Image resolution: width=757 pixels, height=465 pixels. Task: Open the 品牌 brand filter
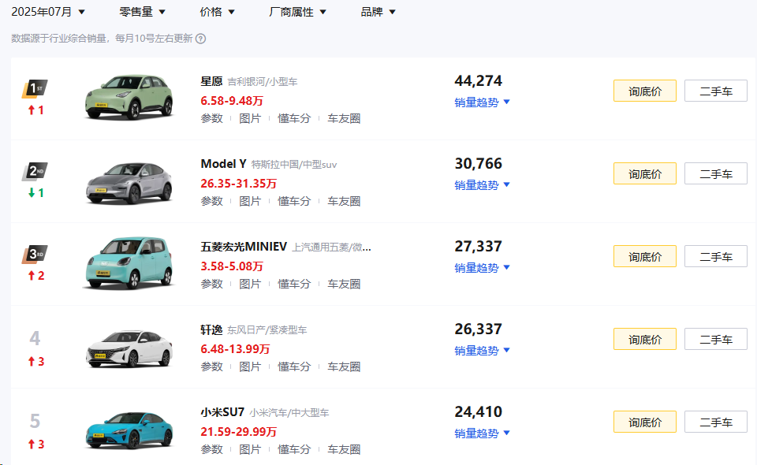pos(378,12)
